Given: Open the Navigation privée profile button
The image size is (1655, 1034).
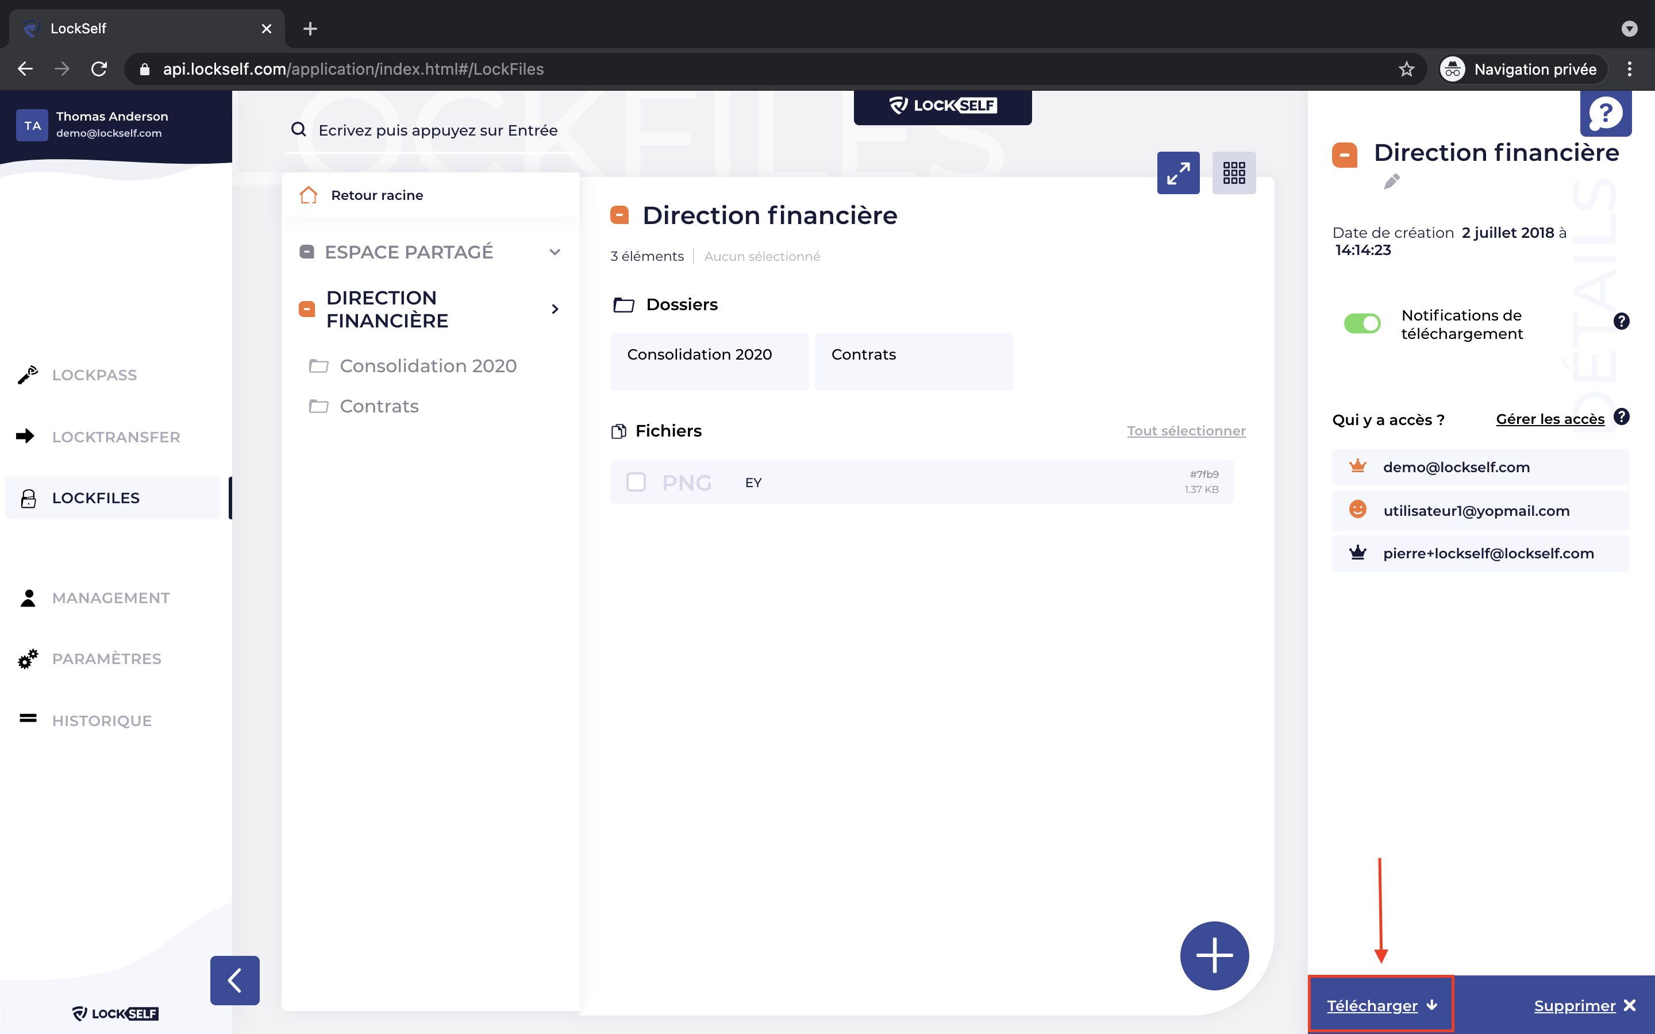Looking at the screenshot, I should pyautogui.click(x=1522, y=69).
